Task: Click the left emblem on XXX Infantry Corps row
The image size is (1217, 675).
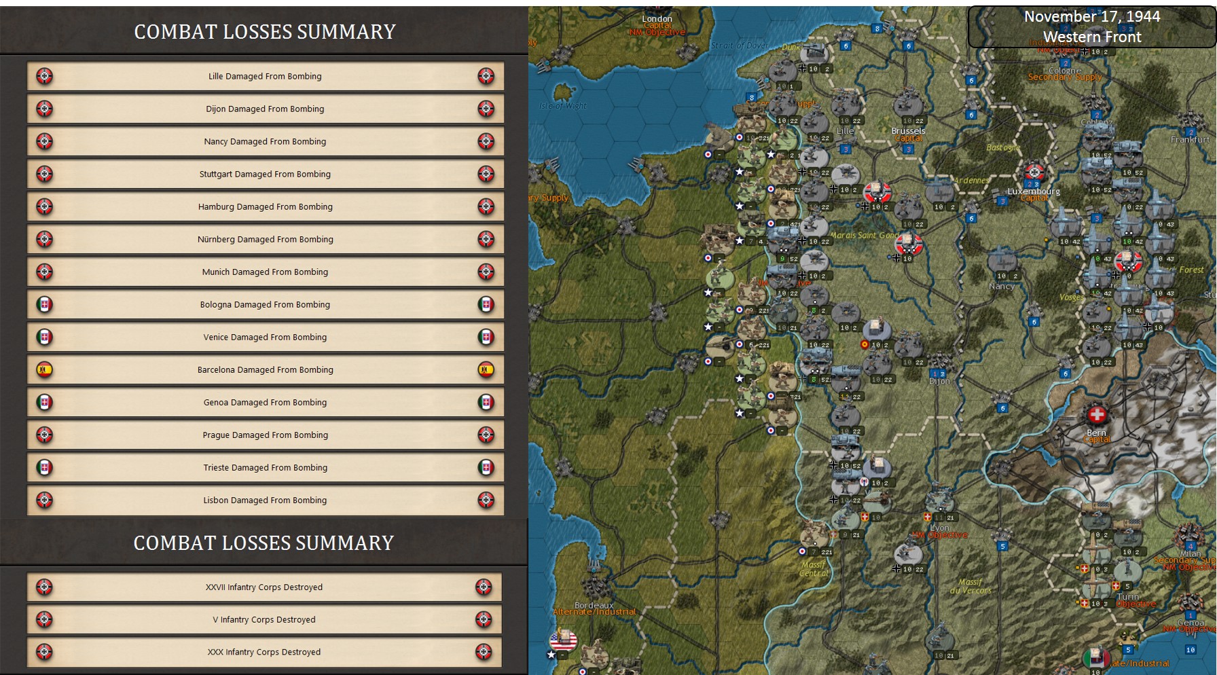Action: 44,652
